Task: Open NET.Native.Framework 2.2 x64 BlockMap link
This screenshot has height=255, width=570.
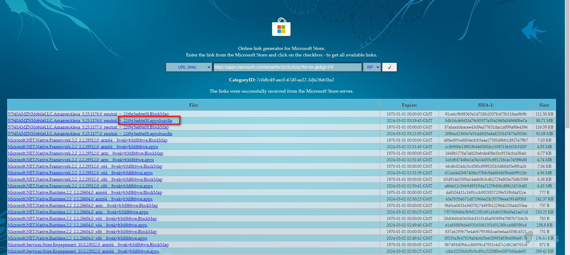Action: [85, 166]
